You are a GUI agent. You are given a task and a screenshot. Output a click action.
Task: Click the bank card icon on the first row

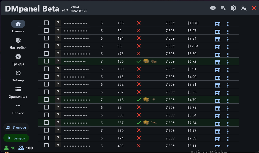point(217,24)
